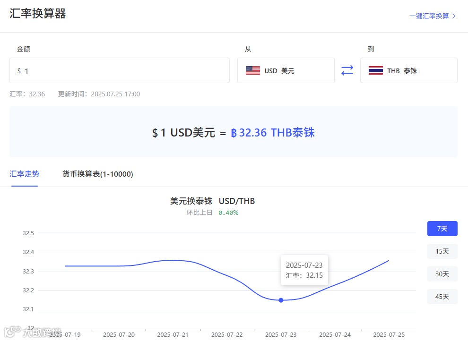Click the 汇率：32.36 text

27,94
